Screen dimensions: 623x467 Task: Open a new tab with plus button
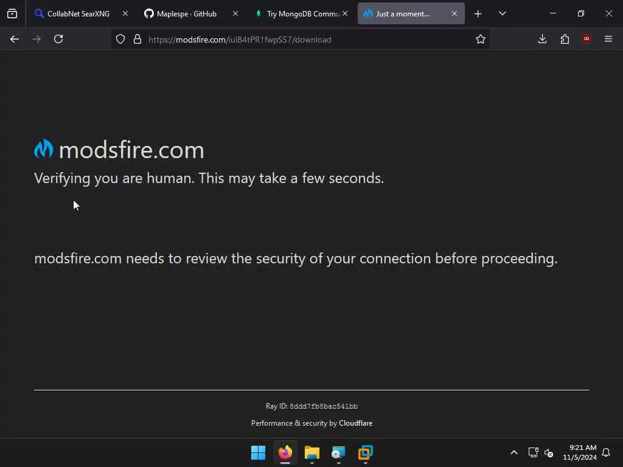pos(478,14)
